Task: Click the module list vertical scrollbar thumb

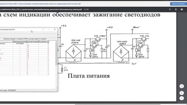Action: 56,54
